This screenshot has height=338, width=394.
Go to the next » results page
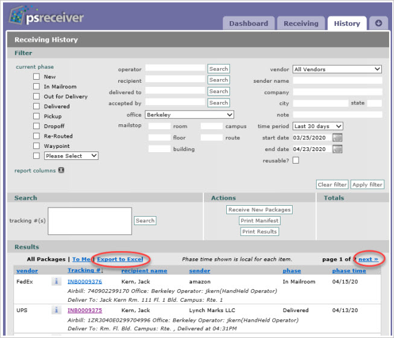click(x=369, y=259)
